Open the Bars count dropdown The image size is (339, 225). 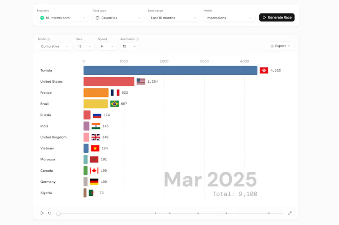tap(85, 46)
